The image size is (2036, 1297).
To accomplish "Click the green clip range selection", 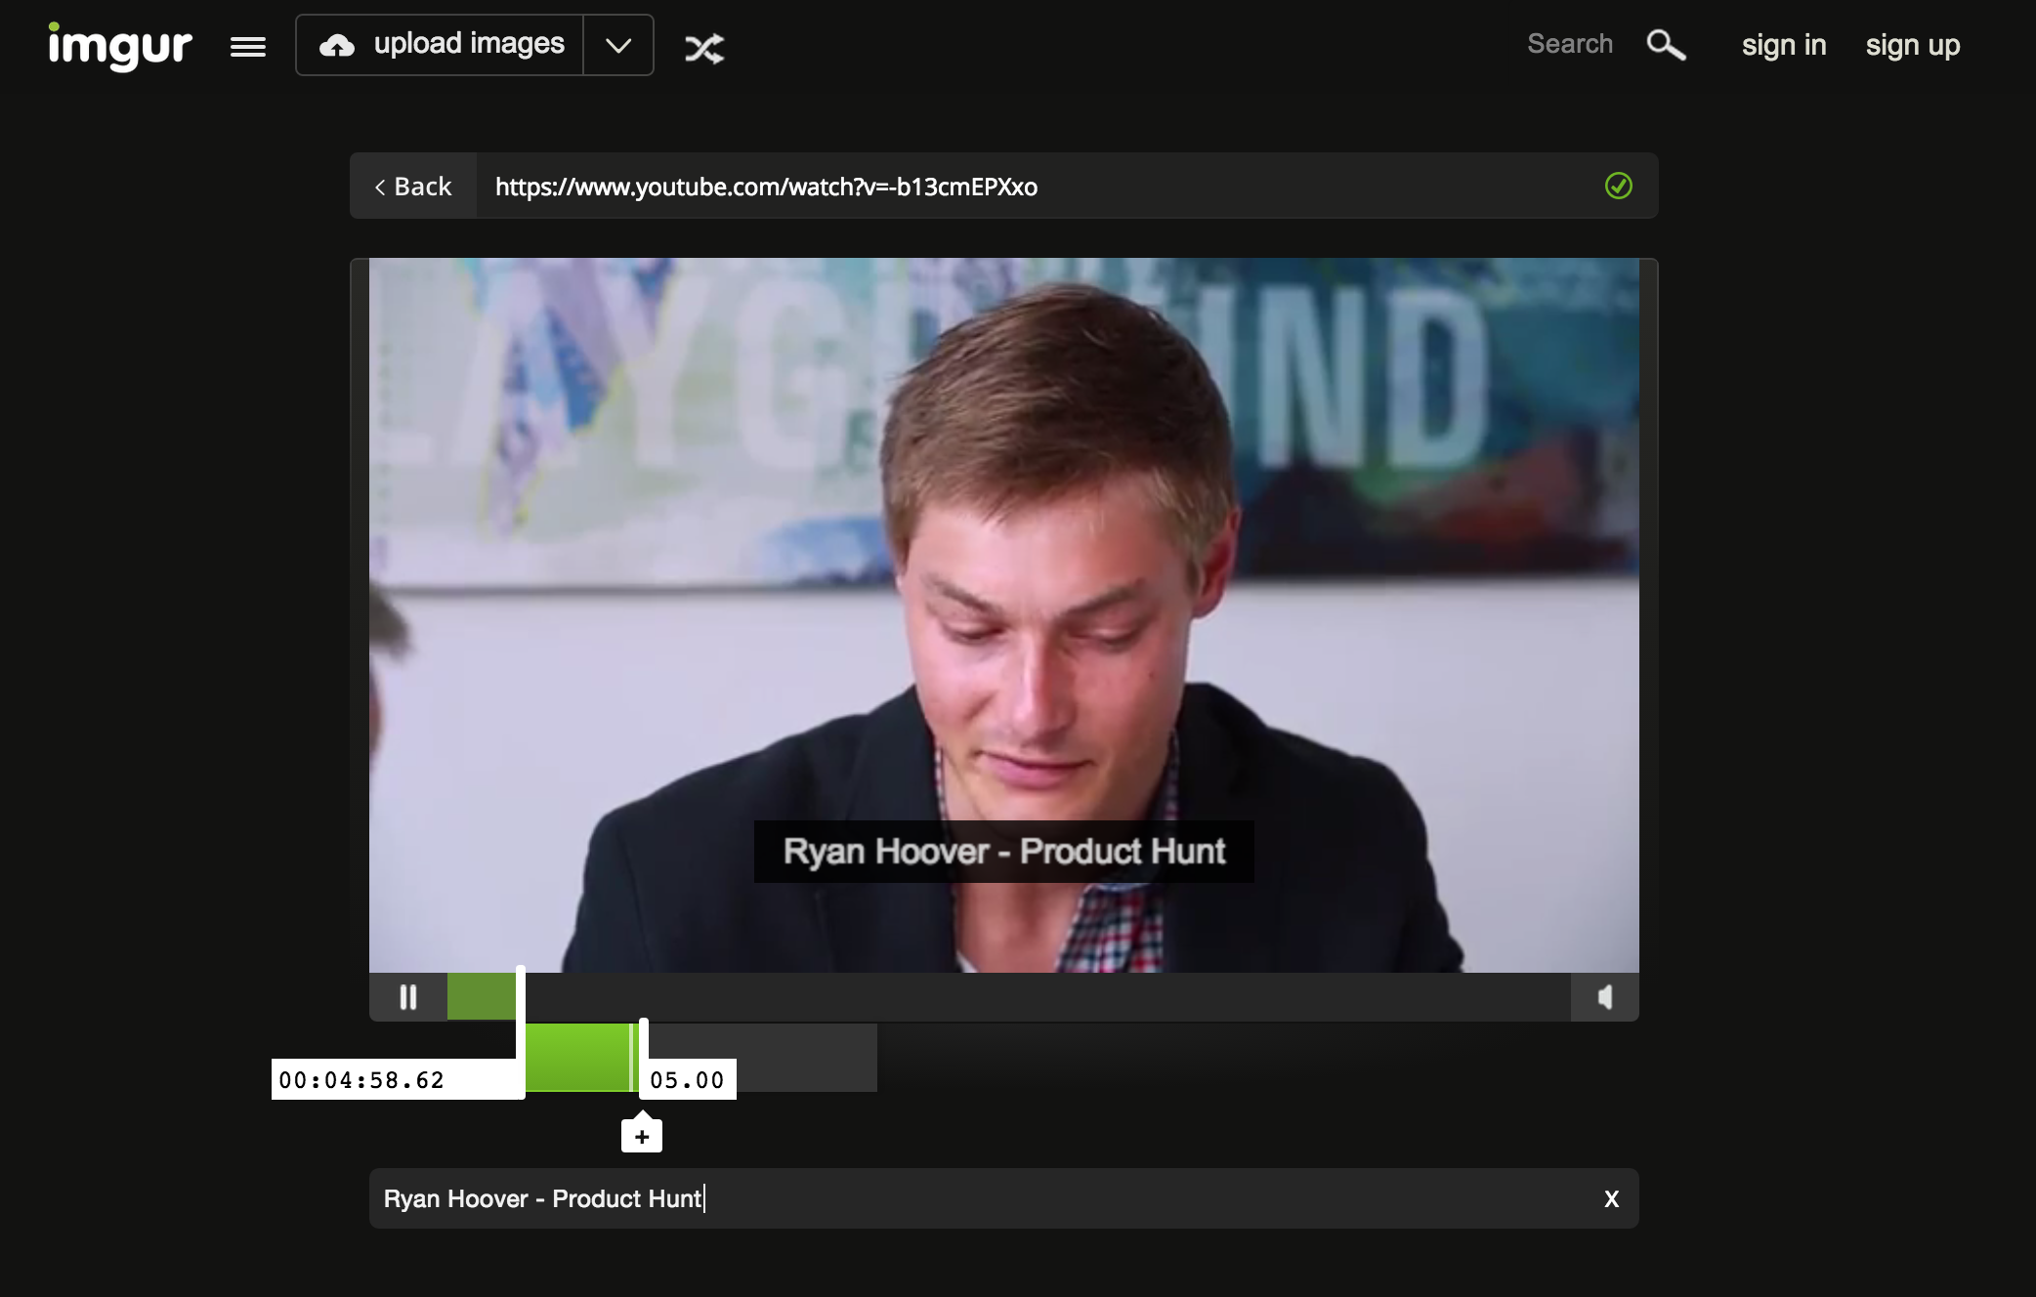I will click(578, 1057).
